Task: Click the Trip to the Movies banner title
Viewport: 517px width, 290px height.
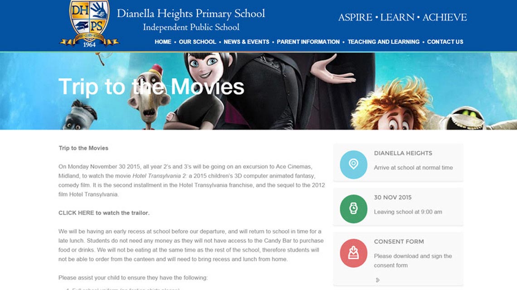Action: coord(151,87)
